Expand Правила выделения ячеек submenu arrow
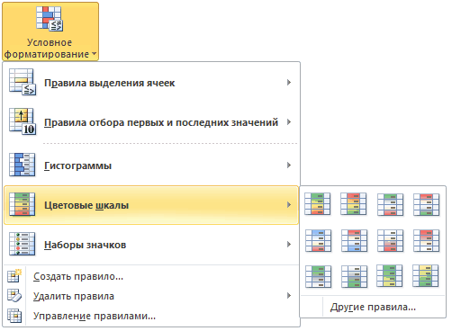Image resolution: width=452 pixels, height=331 pixels. click(x=289, y=82)
